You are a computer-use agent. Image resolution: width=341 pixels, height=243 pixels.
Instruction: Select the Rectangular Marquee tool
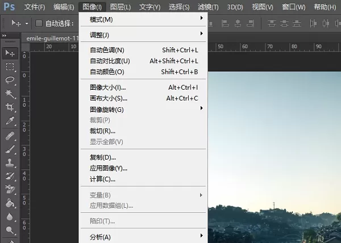10,66
